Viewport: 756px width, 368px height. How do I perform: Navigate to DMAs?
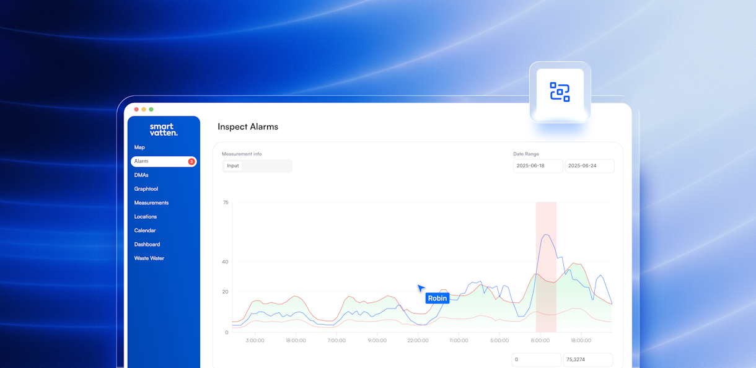[140, 175]
